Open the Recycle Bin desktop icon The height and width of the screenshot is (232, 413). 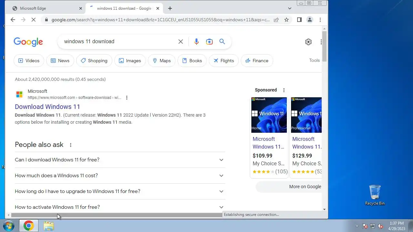pos(375,195)
